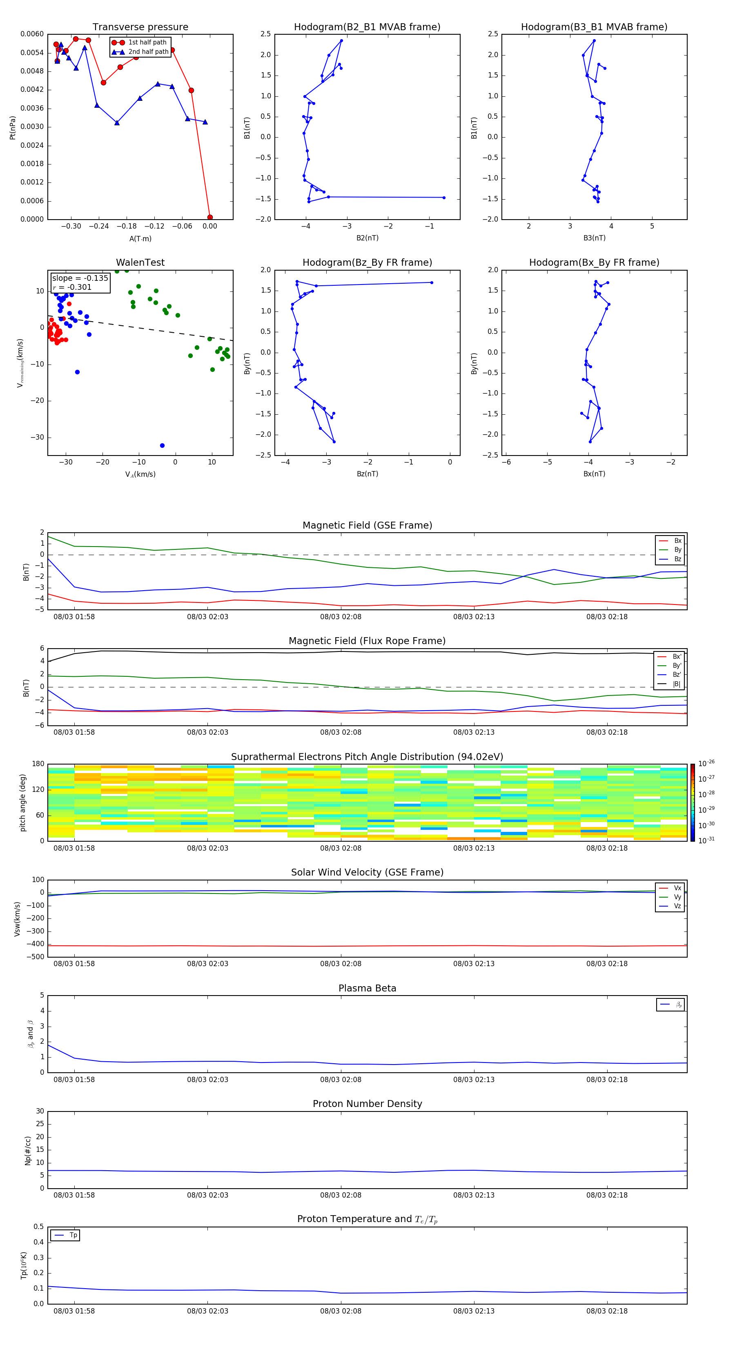Click the Proton Number Density title

coord(367,1104)
